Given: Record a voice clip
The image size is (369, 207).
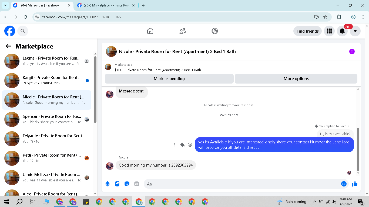Looking at the screenshot, I should coord(108,184).
